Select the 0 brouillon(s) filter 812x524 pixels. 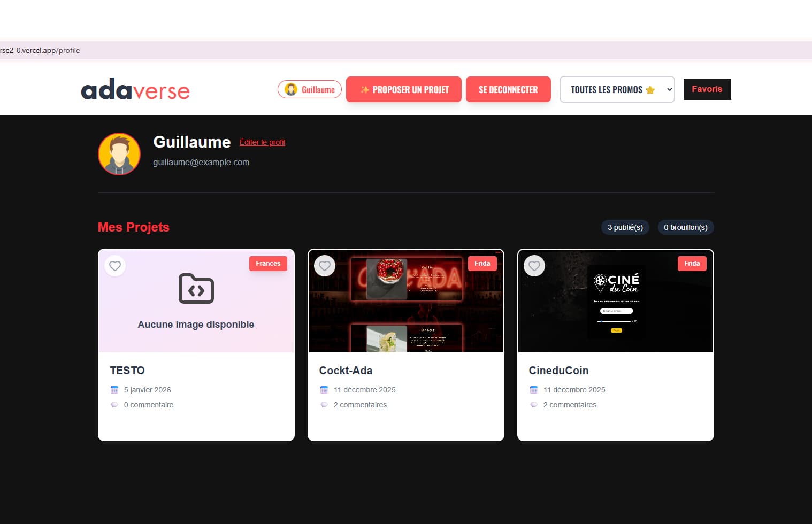tap(686, 227)
